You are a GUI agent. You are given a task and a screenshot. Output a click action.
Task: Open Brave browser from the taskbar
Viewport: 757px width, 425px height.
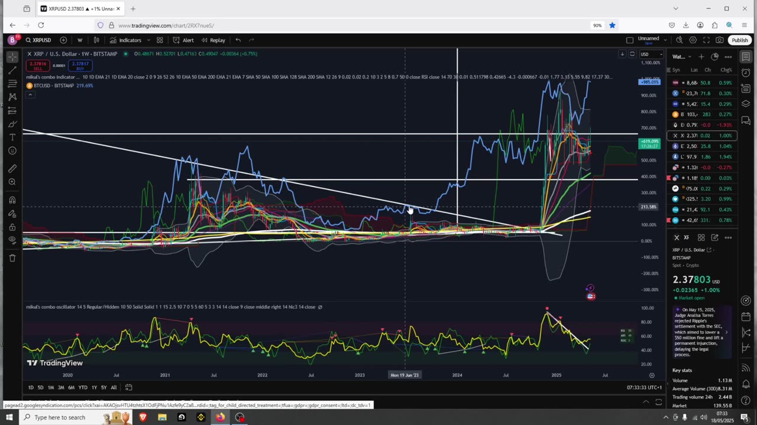click(x=143, y=417)
